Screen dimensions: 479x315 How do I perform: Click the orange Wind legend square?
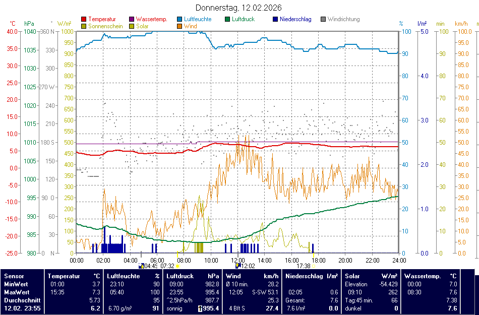coord(180,26)
